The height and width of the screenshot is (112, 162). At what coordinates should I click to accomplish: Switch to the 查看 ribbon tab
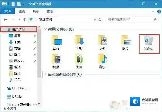pos(50,11)
